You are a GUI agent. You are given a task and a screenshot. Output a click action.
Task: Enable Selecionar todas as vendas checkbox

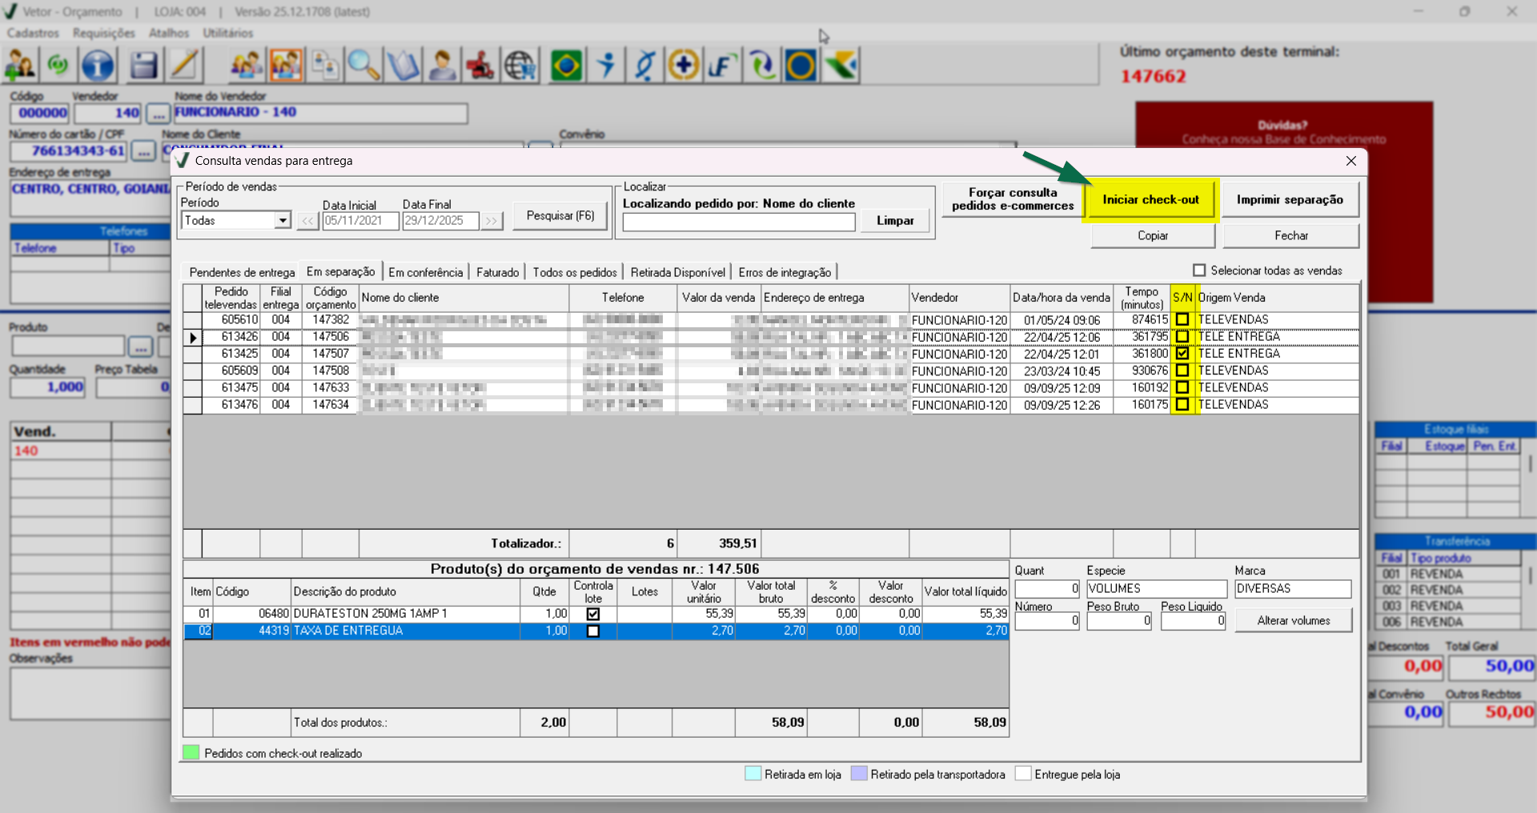coord(1199,270)
